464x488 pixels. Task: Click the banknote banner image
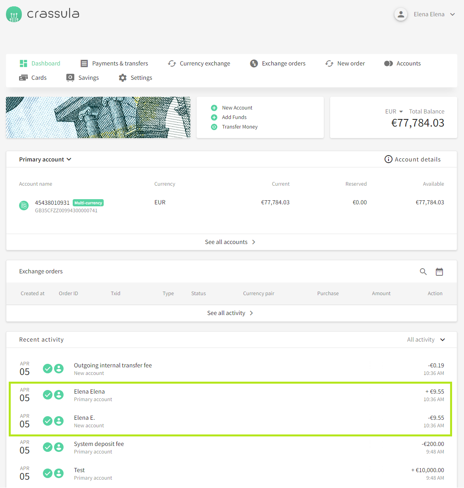[x=98, y=117]
